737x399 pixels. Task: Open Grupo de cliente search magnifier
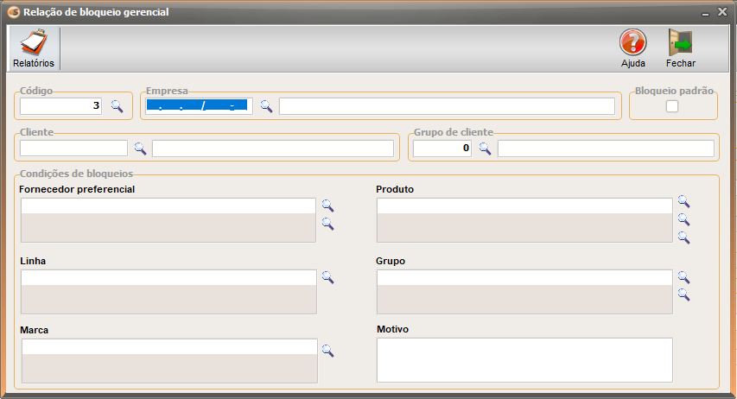pos(485,149)
